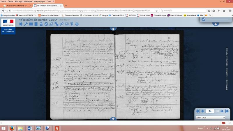233x131 pixels.
Task: Print the document using printer icon
Action: [51, 24]
